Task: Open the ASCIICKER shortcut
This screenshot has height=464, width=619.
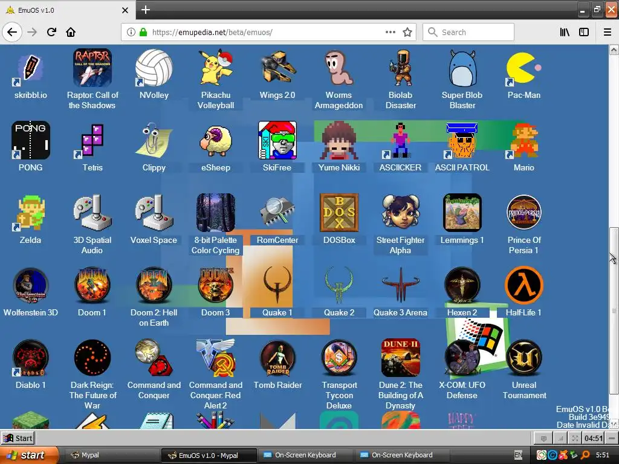Action: click(x=400, y=140)
